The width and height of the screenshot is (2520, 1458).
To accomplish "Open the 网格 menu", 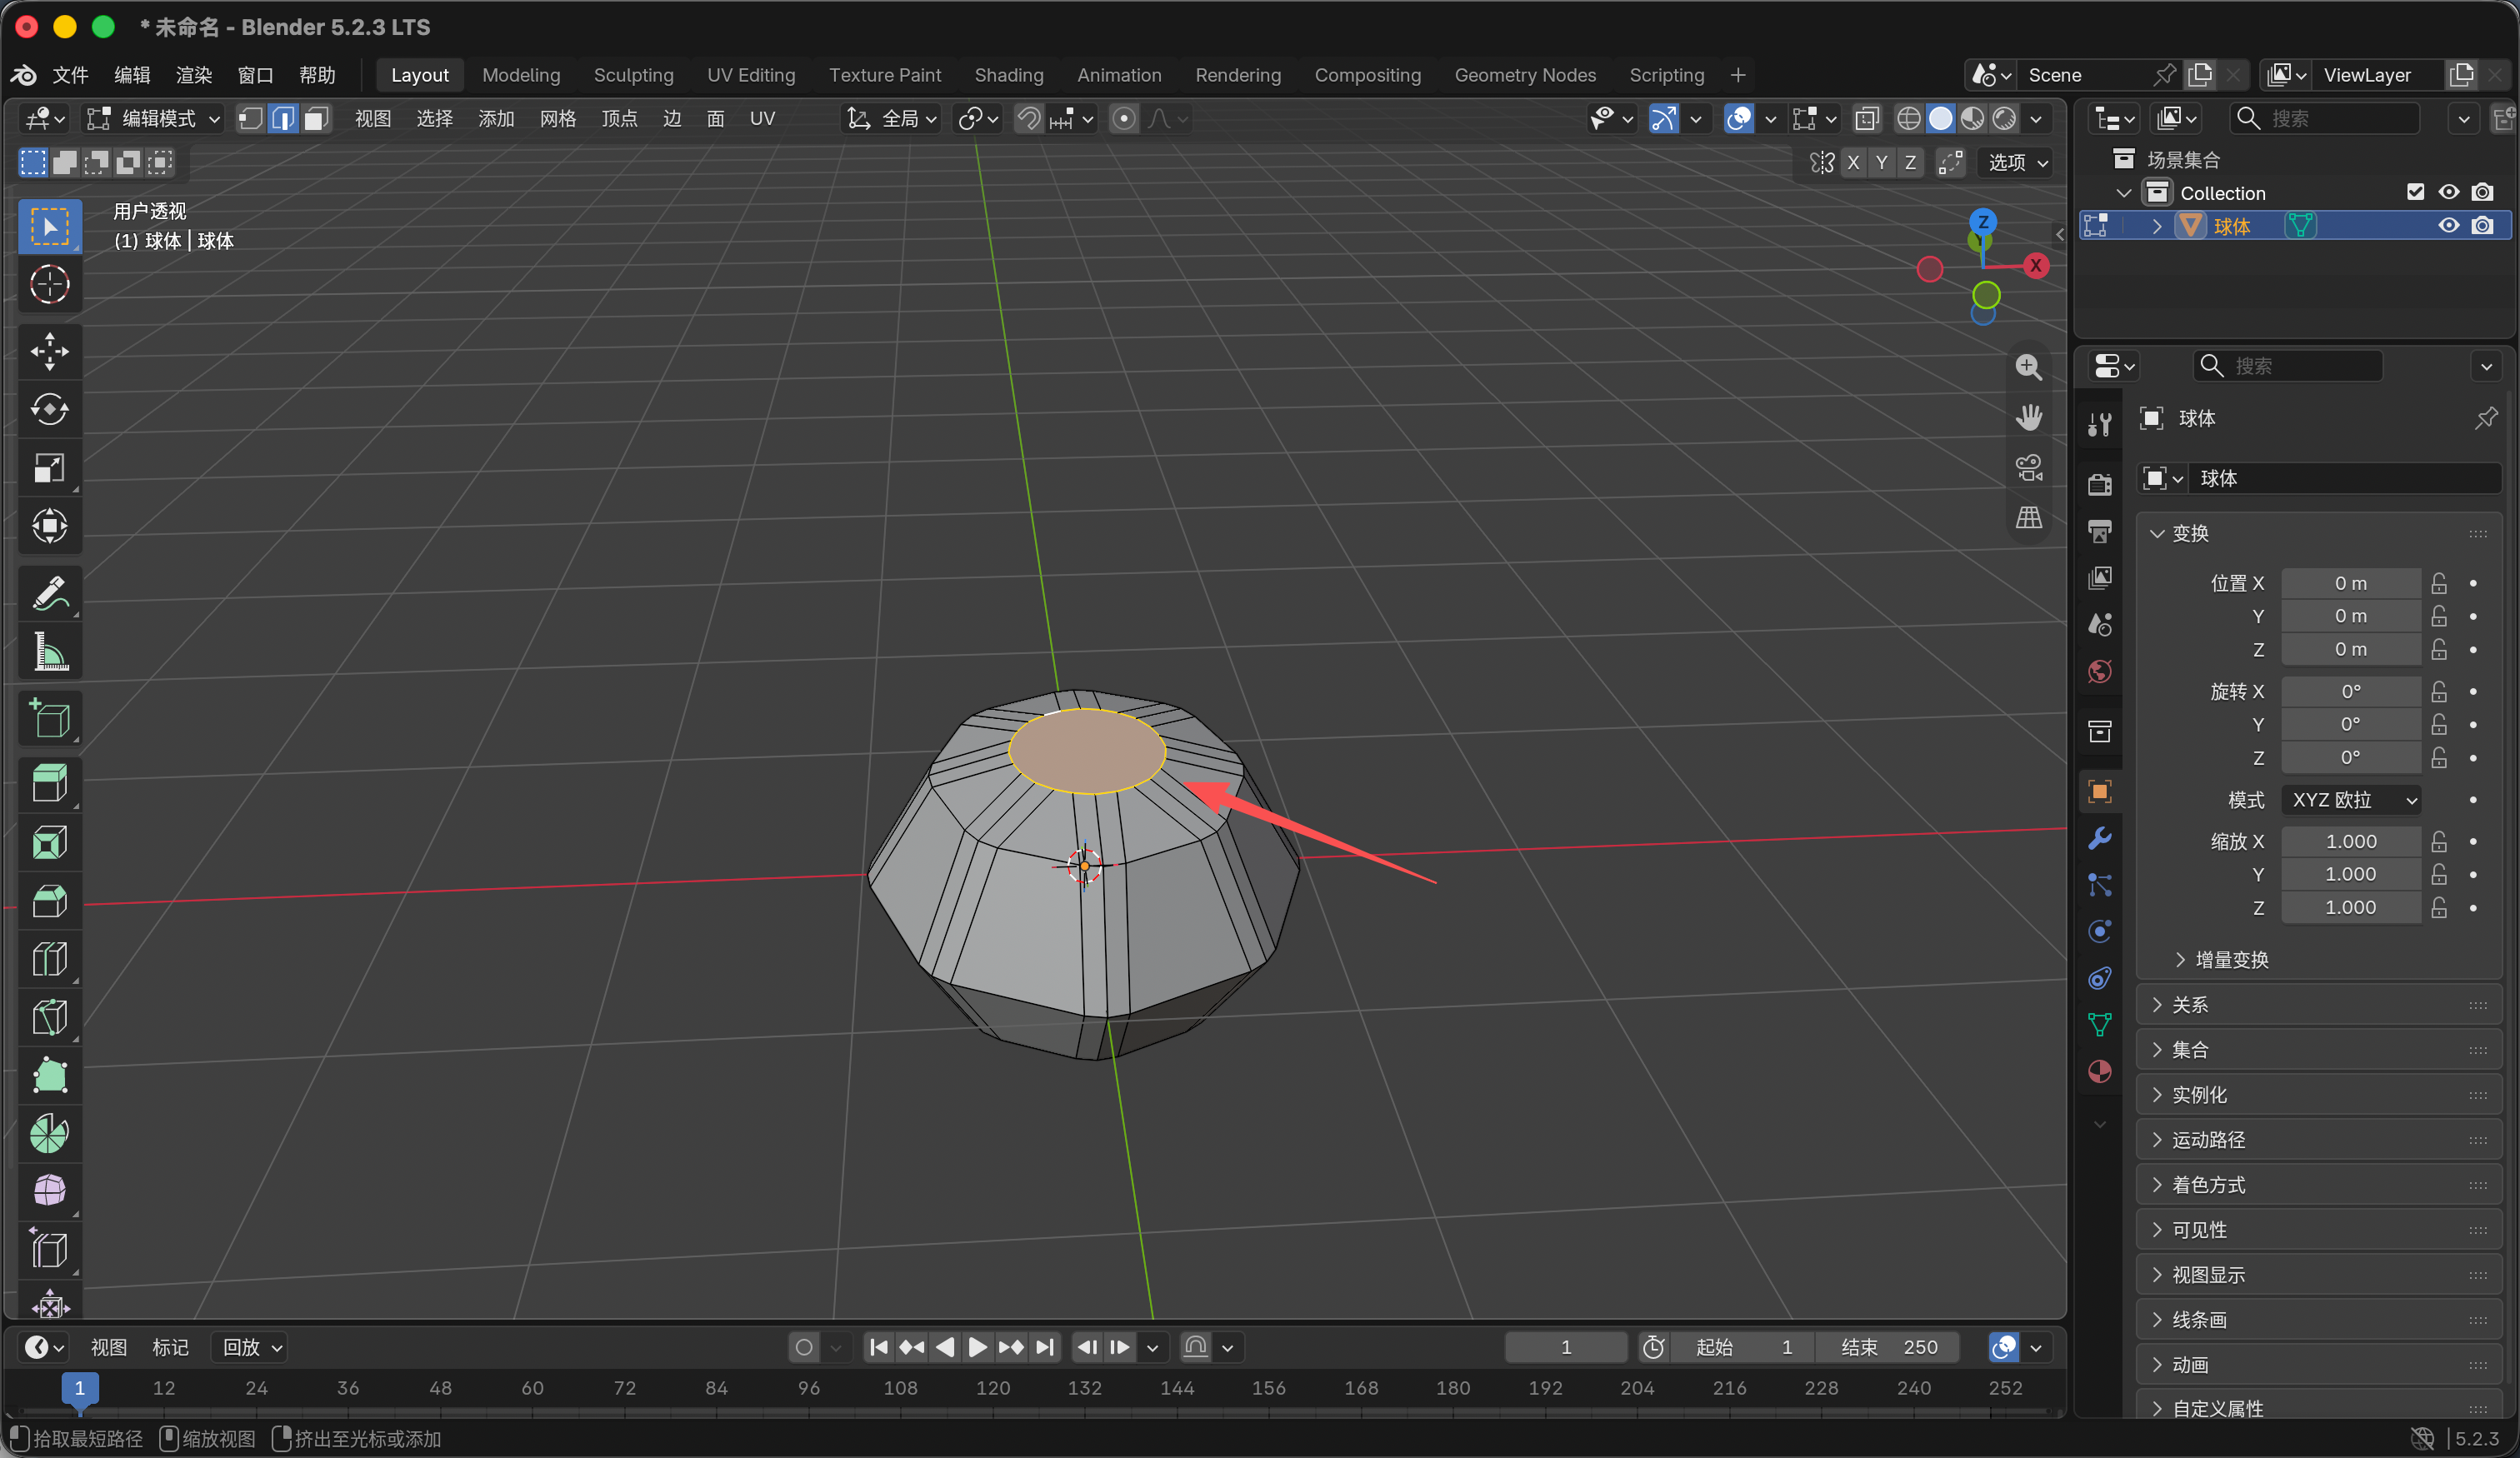I will [558, 119].
